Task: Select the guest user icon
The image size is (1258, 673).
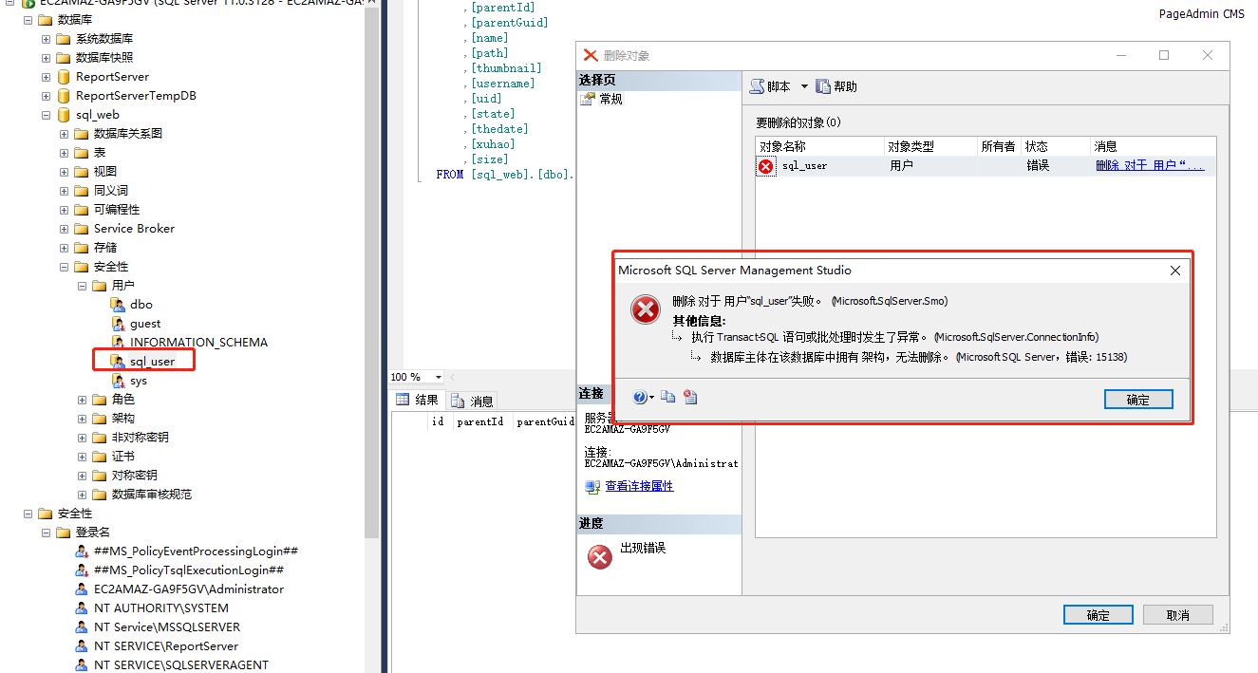Action: click(118, 324)
